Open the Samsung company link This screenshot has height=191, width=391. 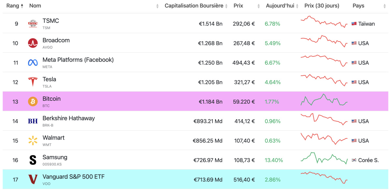pos(55,157)
